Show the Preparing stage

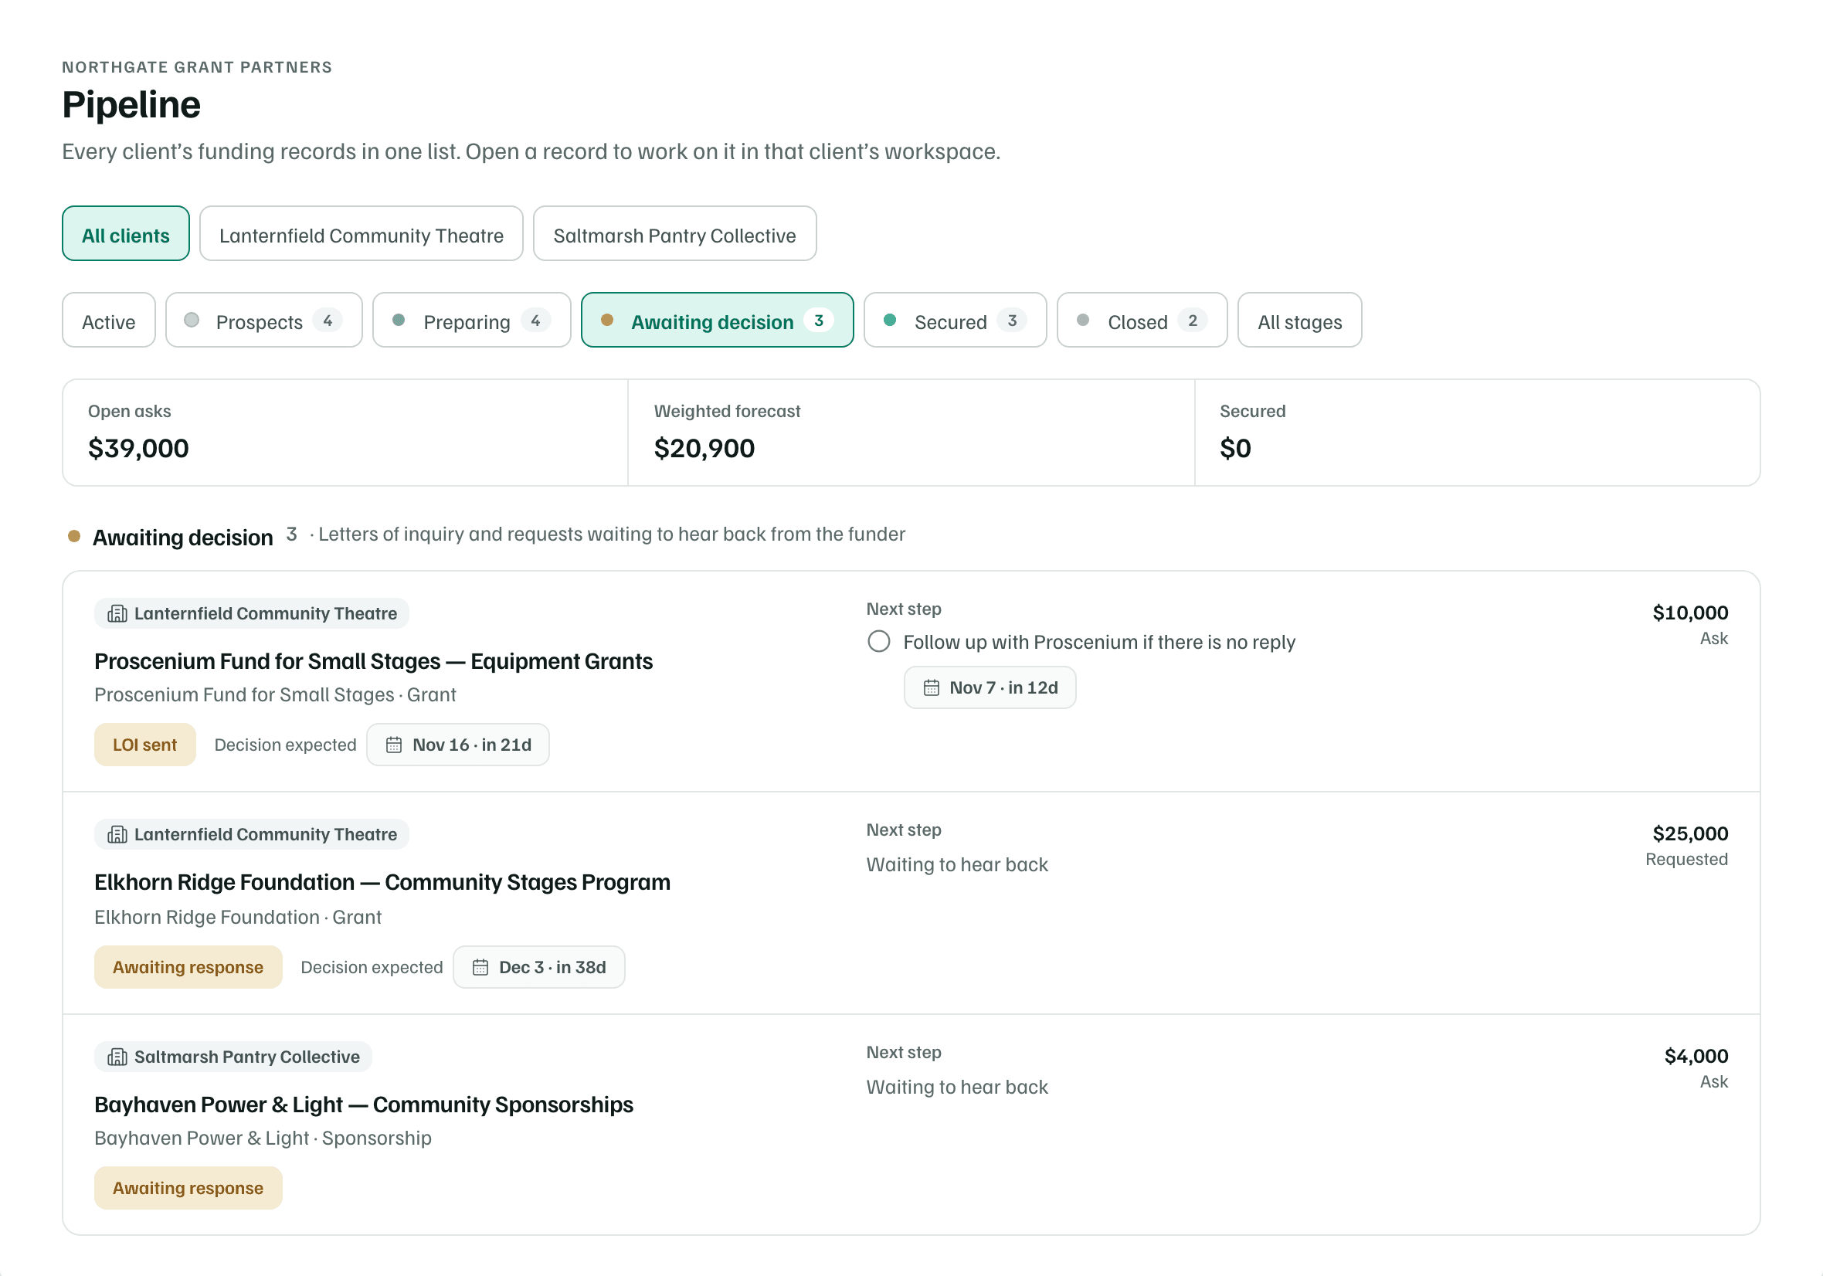pos(473,321)
